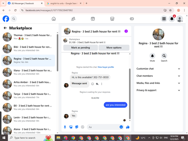Open Tanya conversation in the list
The width and height of the screenshot is (188, 141).
click(28, 96)
